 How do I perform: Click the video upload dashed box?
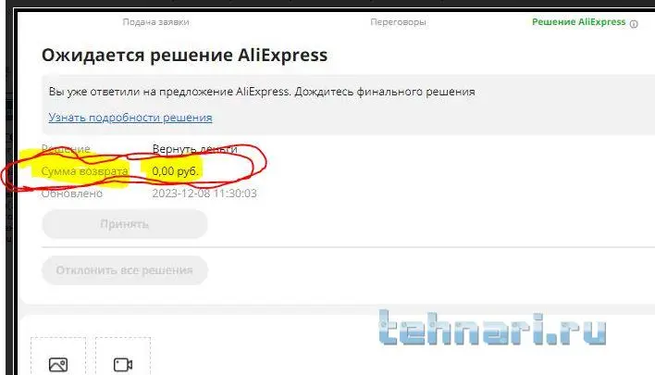[123, 356]
